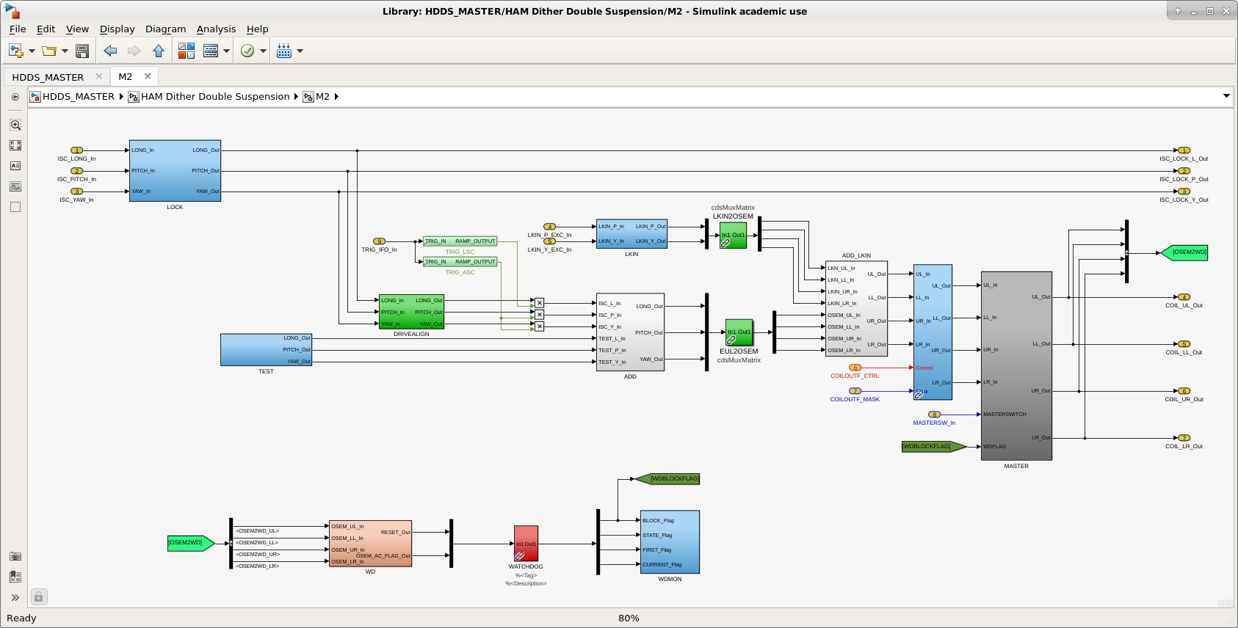Expand the Open folder dropdown arrow

coord(65,51)
